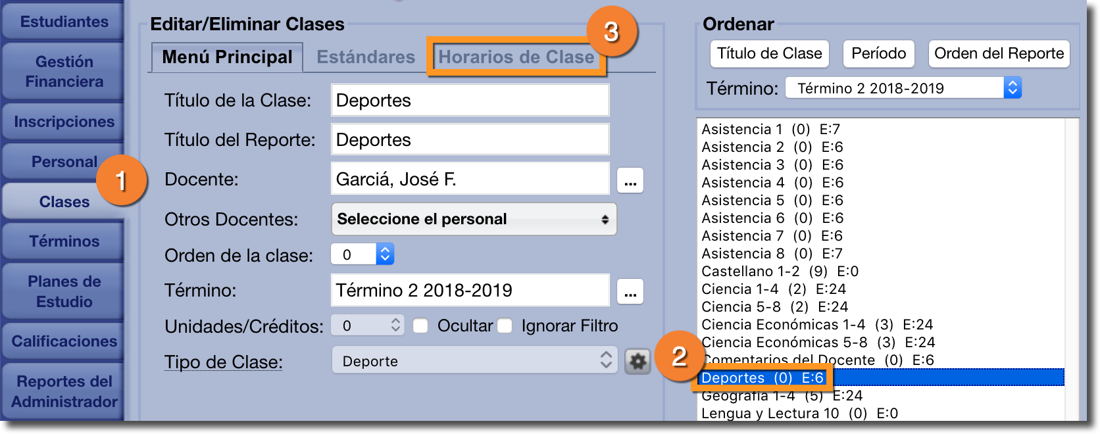Click the Título de la Clase field

(470, 101)
